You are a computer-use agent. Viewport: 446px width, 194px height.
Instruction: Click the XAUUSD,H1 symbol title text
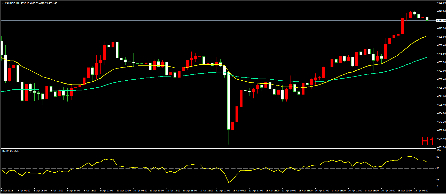pos(12,3)
